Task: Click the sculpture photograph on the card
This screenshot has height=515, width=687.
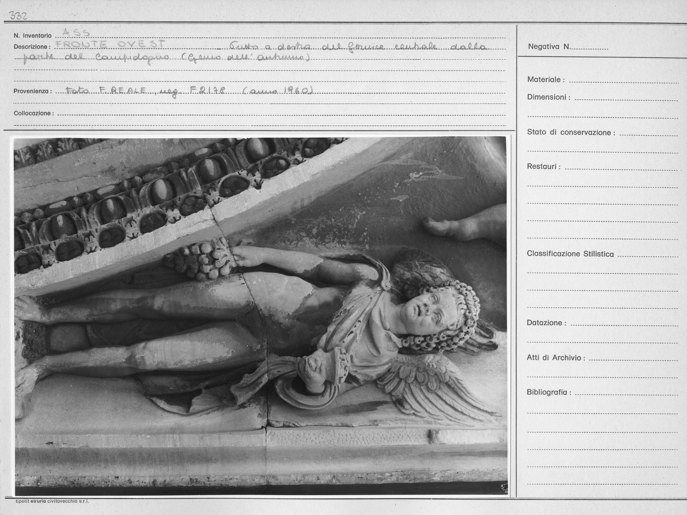Action: coord(260,317)
